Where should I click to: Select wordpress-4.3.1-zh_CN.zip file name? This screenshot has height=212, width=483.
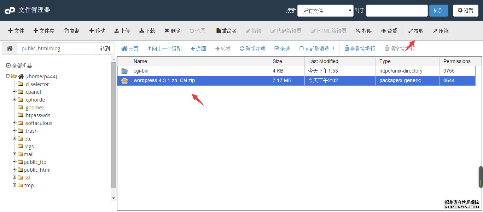click(x=164, y=80)
